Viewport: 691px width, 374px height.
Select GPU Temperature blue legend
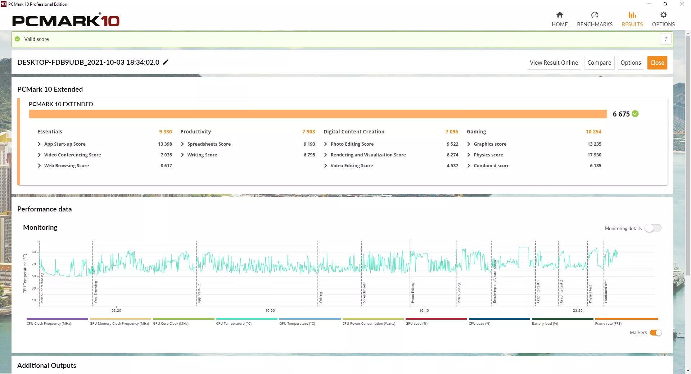pyautogui.click(x=310, y=321)
